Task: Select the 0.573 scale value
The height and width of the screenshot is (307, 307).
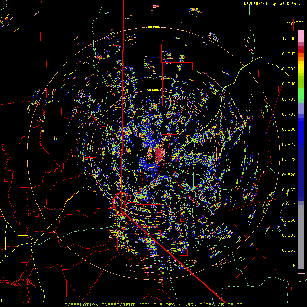Action: point(289,160)
